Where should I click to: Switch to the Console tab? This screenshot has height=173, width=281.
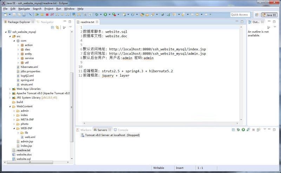(x=123, y=130)
